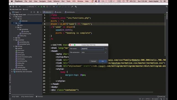The height and width of the screenshot is (100, 177).
Task: Click Git master branch in status bar
Action: coord(155,99)
